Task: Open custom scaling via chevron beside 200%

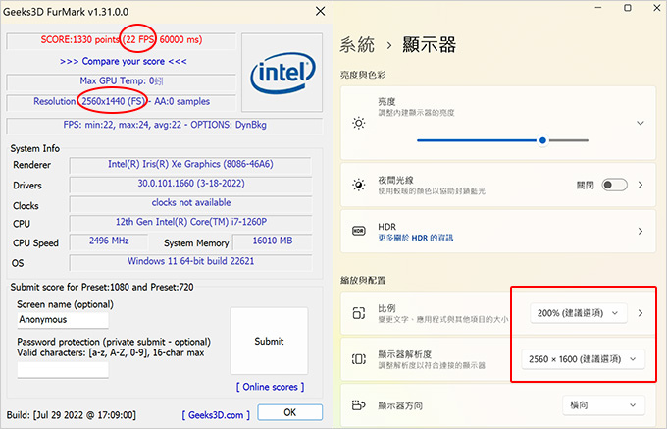Action: coord(641,313)
